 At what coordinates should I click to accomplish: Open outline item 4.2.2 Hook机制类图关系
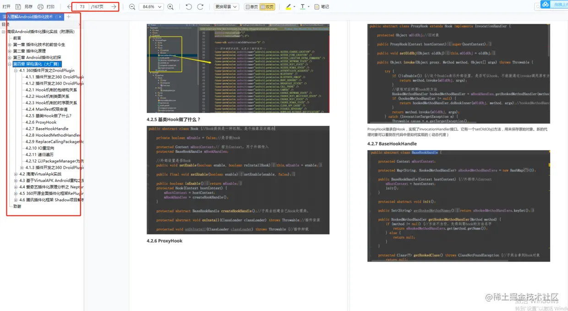(x=48, y=97)
